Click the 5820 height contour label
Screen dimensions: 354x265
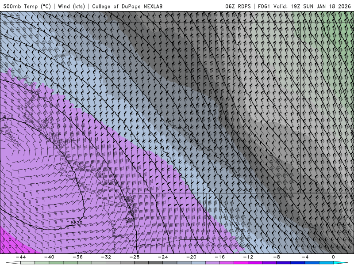pyautogui.click(x=77, y=223)
